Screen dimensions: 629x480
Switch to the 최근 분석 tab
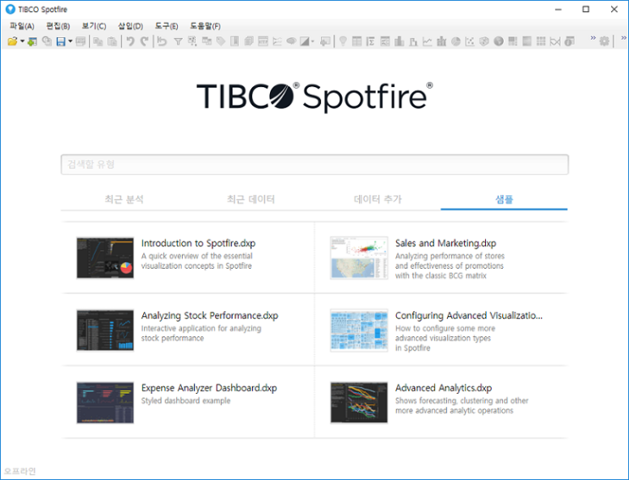[124, 199]
